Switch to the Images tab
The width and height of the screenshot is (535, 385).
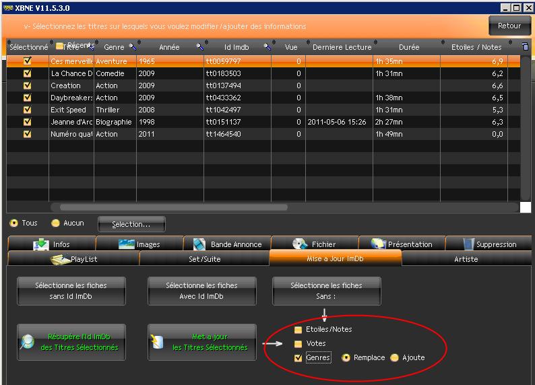click(x=139, y=244)
